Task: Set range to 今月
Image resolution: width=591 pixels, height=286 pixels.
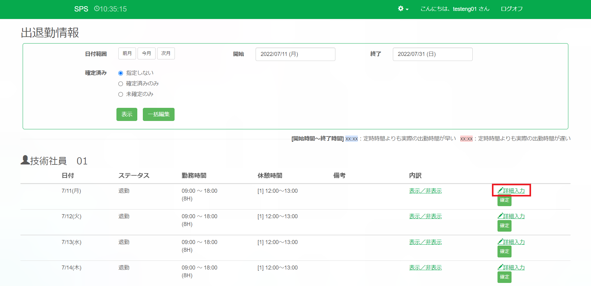Action: tap(146, 53)
